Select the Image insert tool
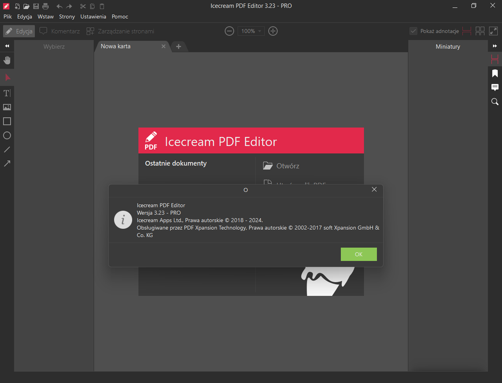The image size is (502, 383). click(7, 107)
